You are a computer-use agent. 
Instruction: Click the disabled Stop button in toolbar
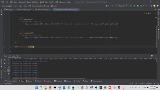[146, 6]
